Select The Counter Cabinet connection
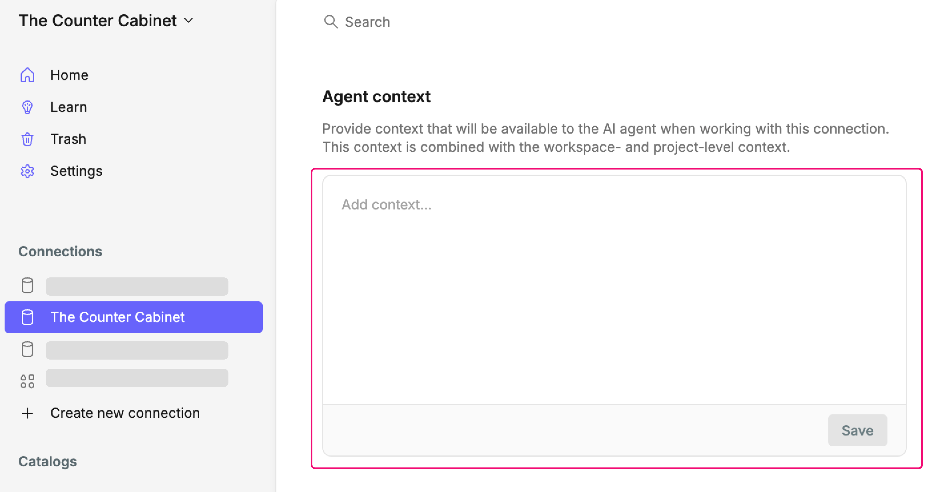The width and height of the screenshot is (948, 492). click(x=134, y=317)
